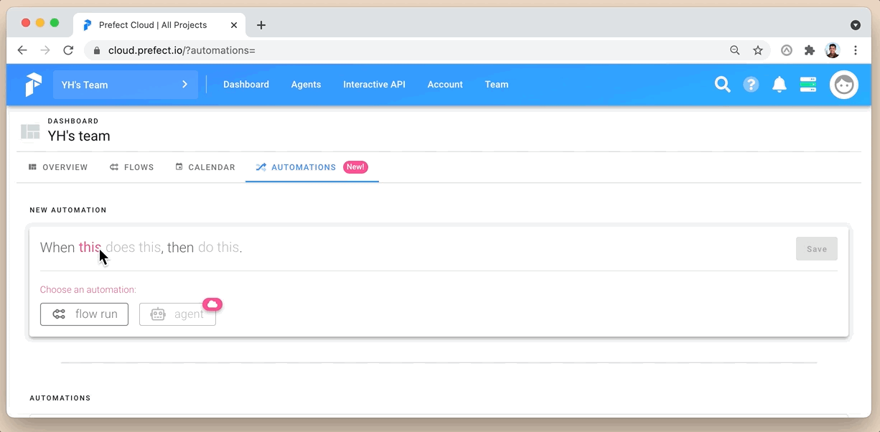The height and width of the screenshot is (432, 880).
Task: View site info via the lock icon
Action: pos(97,50)
